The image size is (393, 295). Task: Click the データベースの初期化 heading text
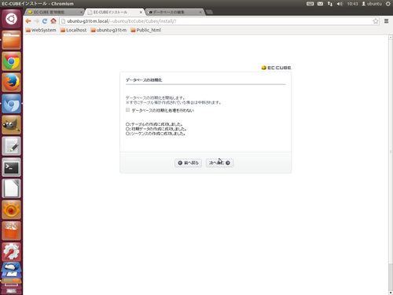coord(144,80)
